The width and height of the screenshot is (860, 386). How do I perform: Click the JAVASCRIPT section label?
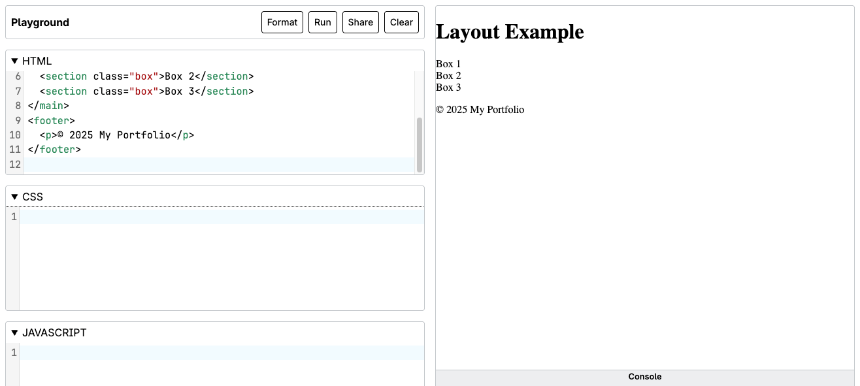tap(54, 333)
